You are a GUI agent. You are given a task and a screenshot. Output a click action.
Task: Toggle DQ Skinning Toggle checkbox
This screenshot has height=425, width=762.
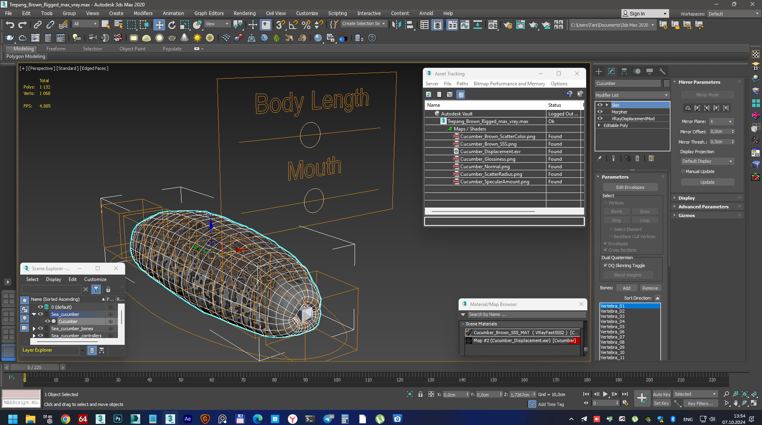coord(605,265)
